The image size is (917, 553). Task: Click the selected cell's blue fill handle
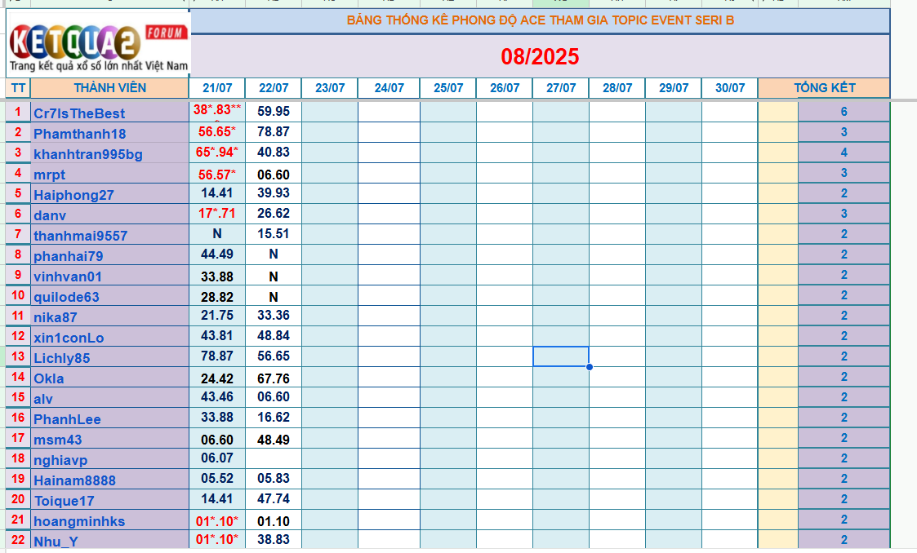tap(590, 367)
